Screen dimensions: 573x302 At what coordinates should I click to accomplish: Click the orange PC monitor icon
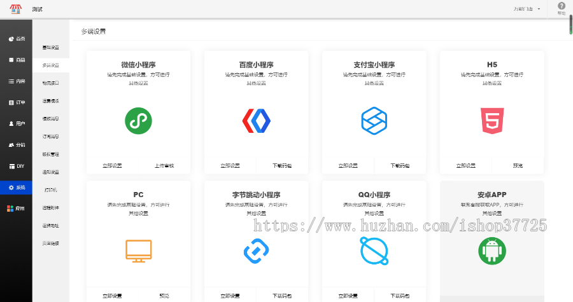(139, 251)
